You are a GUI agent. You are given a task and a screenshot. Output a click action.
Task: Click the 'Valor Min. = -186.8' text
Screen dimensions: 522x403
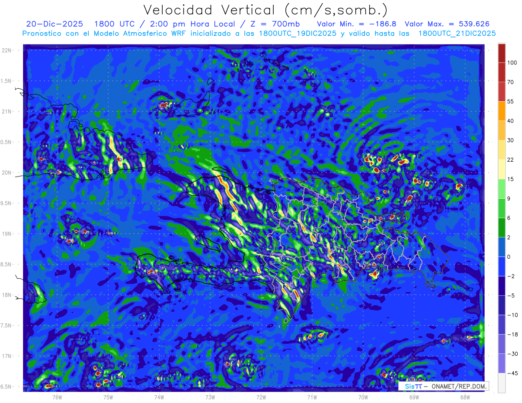point(357,24)
